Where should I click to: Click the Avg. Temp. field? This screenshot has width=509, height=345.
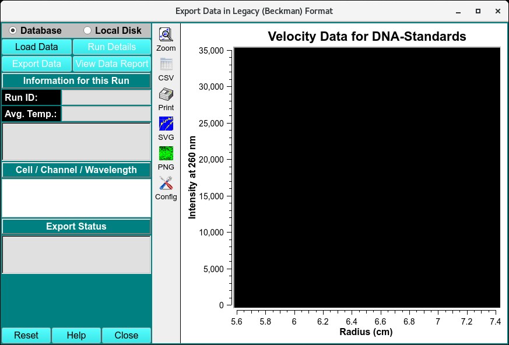click(x=106, y=114)
